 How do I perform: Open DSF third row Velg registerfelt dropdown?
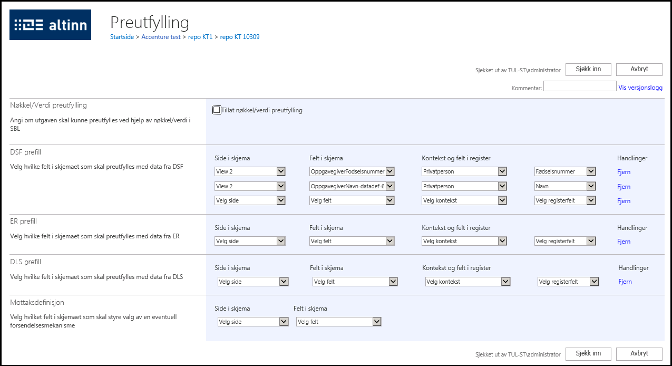pyautogui.click(x=565, y=200)
